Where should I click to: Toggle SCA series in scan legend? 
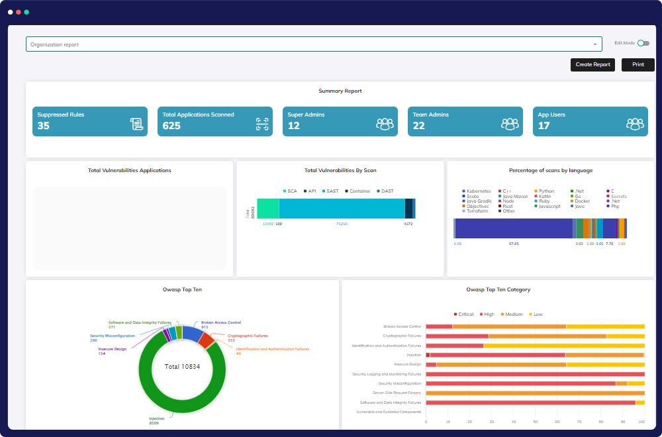coord(289,191)
